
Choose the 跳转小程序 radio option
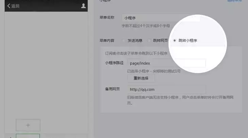175,40
